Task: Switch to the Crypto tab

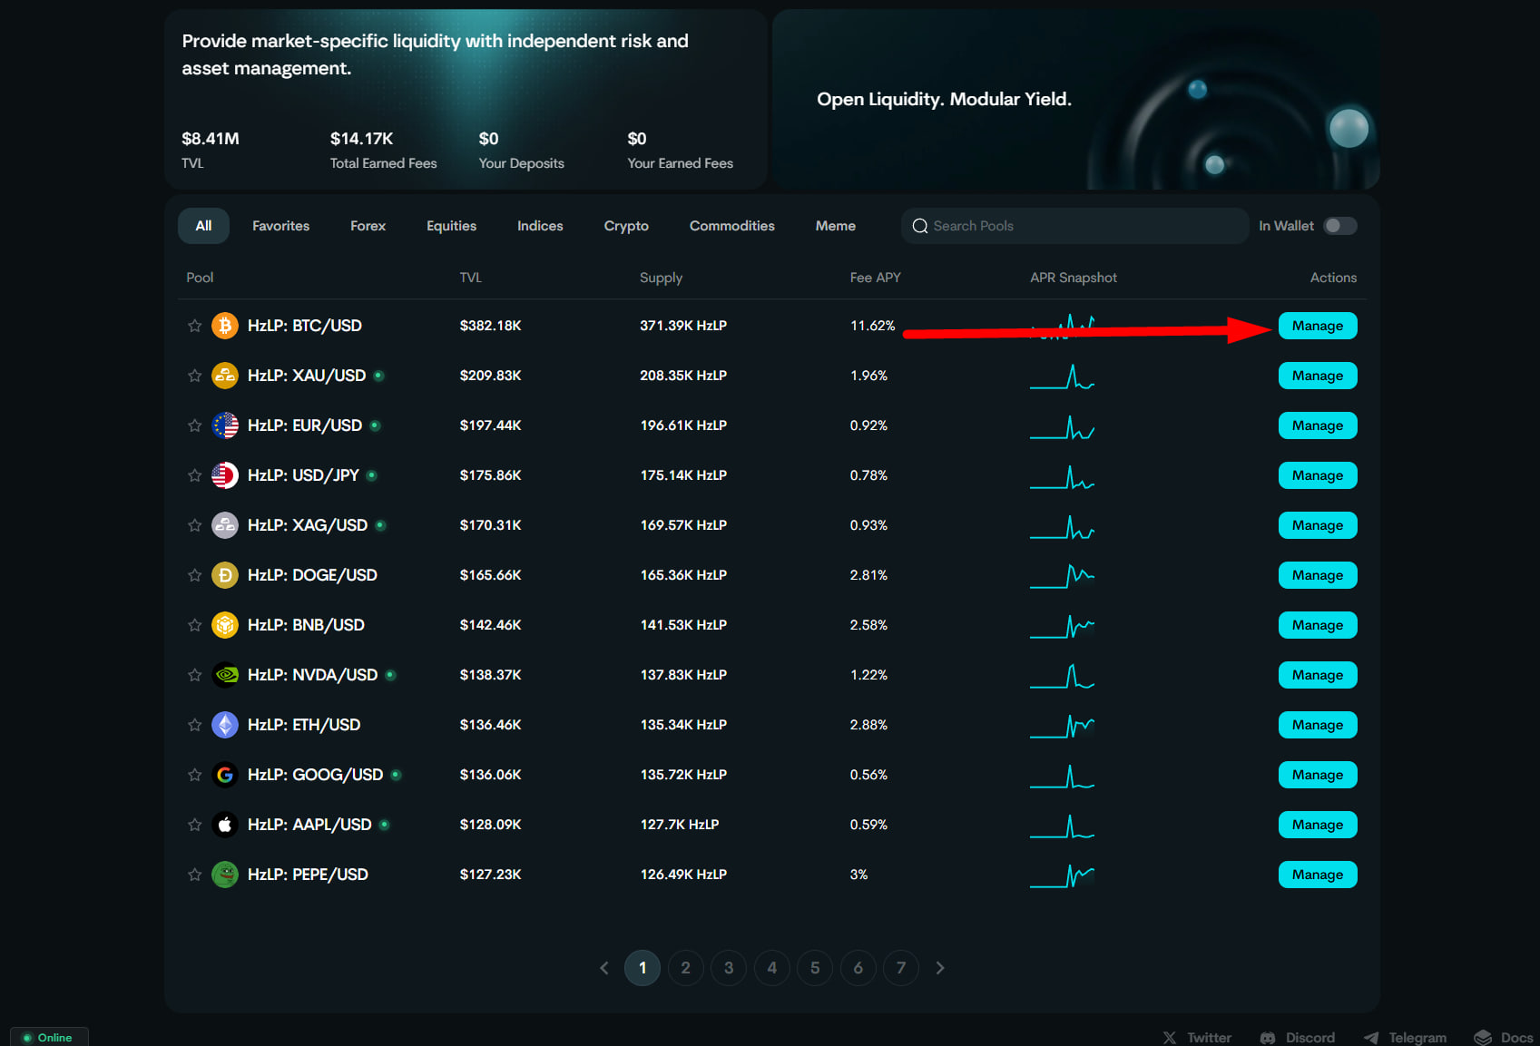Action: coord(626,226)
